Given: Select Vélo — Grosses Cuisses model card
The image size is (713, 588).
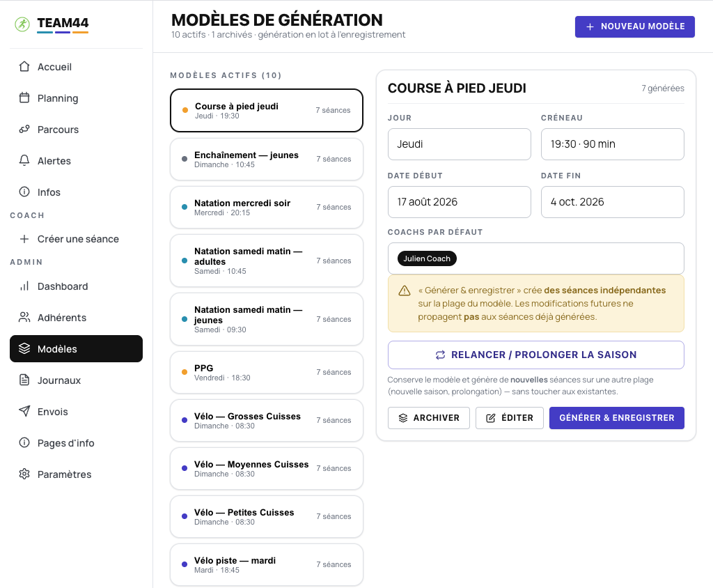Looking at the screenshot, I should 267,421.
